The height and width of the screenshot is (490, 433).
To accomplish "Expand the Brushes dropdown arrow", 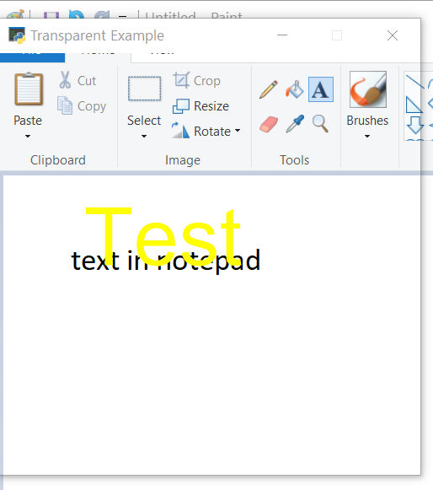I will pyautogui.click(x=367, y=136).
